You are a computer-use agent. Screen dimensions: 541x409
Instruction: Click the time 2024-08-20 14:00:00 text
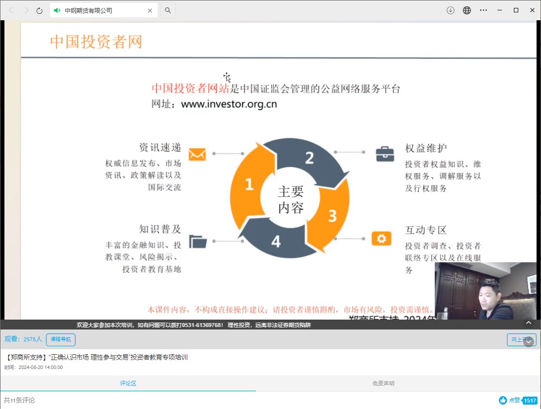pos(34,368)
